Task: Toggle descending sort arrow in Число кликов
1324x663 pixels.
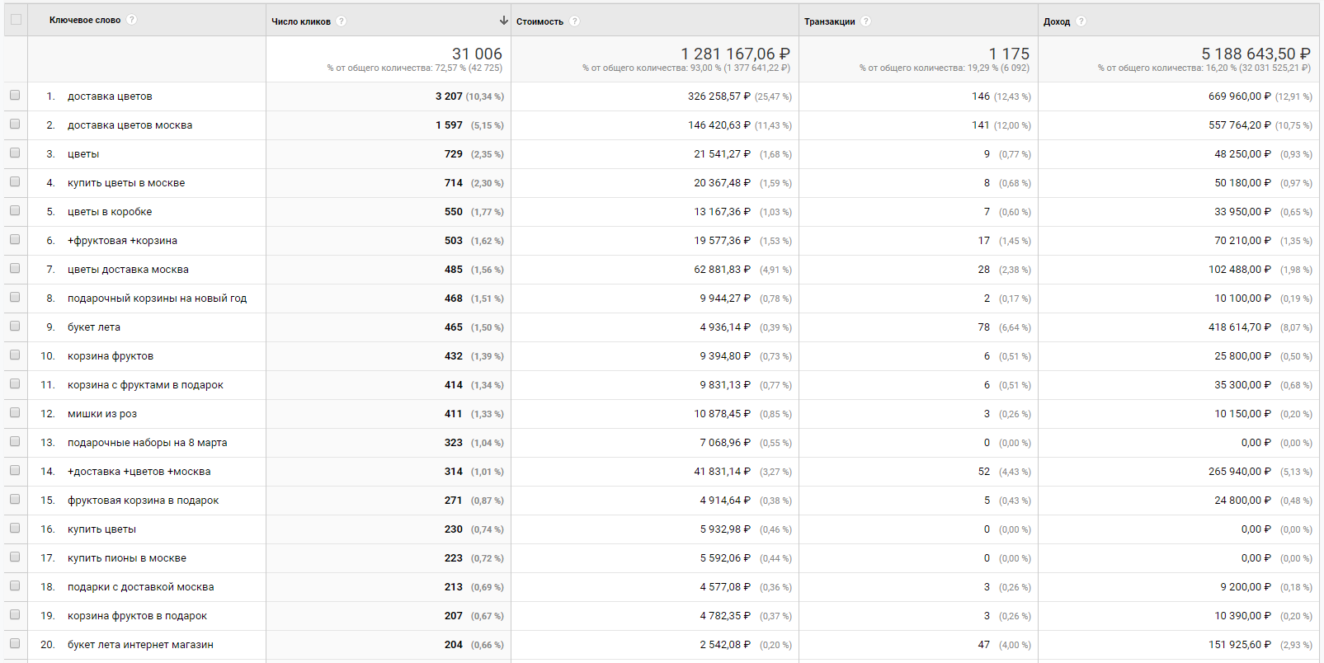Action: tap(503, 21)
